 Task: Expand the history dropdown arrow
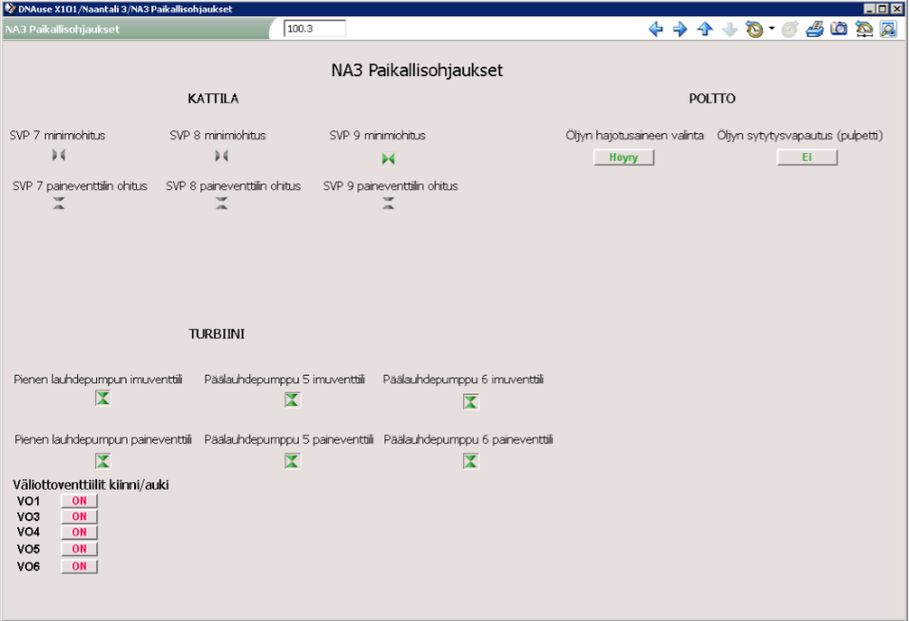click(772, 28)
